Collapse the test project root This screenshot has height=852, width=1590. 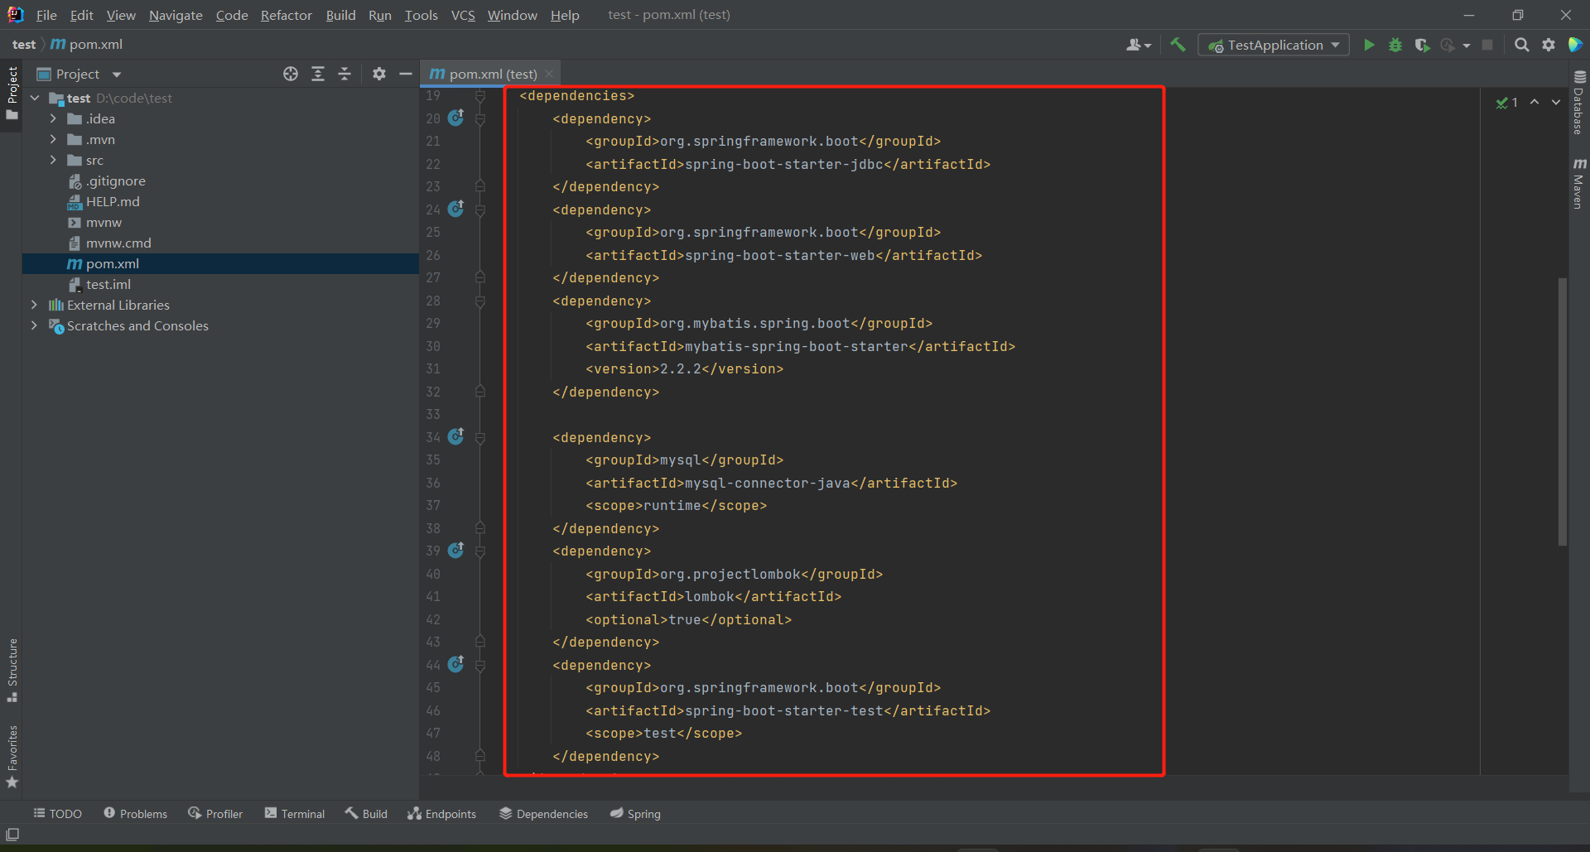click(x=35, y=98)
